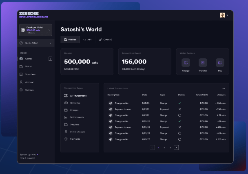
Task: Sort by Date column header
Action: pyautogui.click(x=144, y=95)
